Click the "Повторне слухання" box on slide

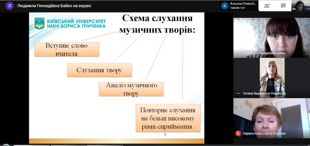click(x=168, y=118)
